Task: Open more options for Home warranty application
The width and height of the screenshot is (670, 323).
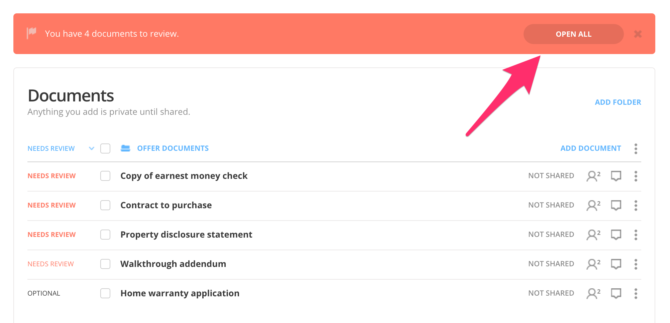Action: coord(636,293)
